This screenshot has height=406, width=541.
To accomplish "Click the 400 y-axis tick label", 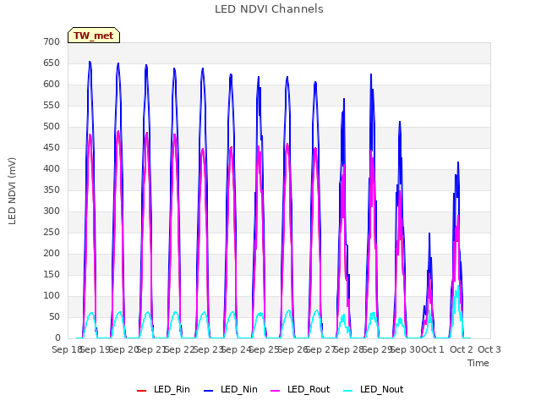I will tap(52, 169).
